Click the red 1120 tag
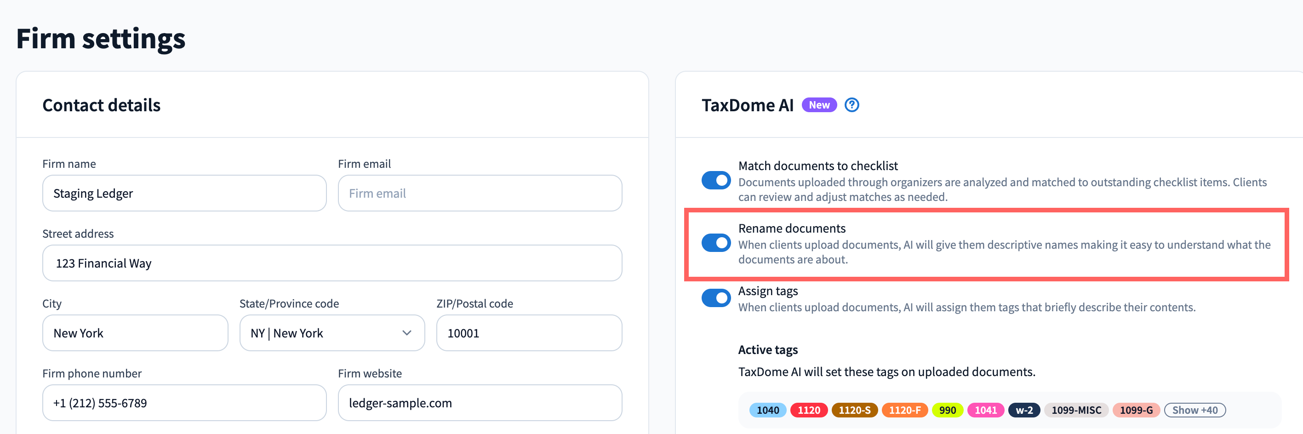 [x=808, y=410]
